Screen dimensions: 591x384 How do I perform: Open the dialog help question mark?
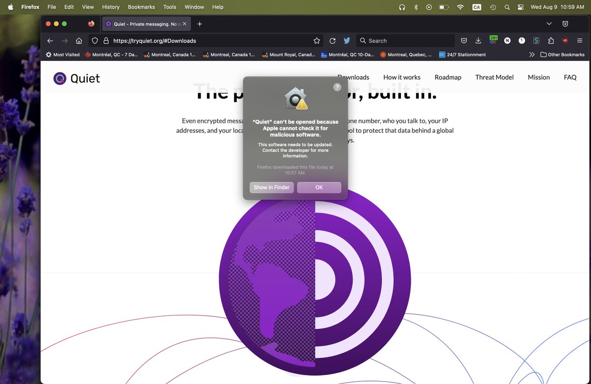pos(337,87)
